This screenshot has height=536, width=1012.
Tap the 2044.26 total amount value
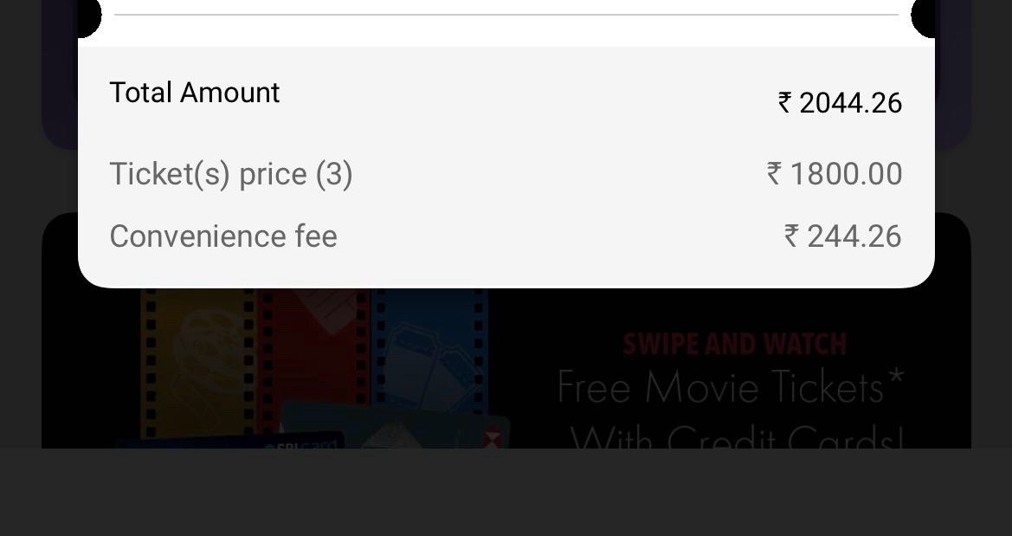click(x=851, y=103)
